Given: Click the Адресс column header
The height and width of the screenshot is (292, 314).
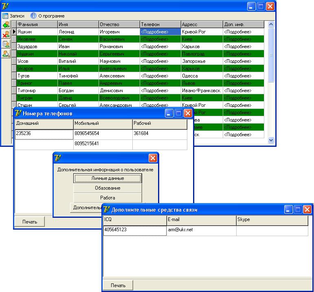Looking at the screenshot, I should coord(202,24).
